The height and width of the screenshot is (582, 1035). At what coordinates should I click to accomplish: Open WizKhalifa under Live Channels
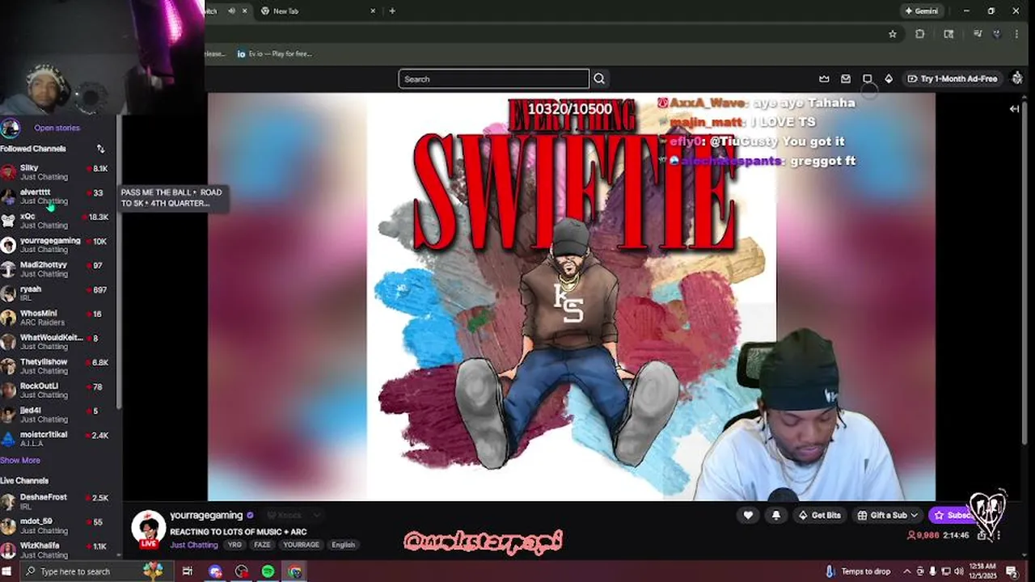(x=59, y=550)
